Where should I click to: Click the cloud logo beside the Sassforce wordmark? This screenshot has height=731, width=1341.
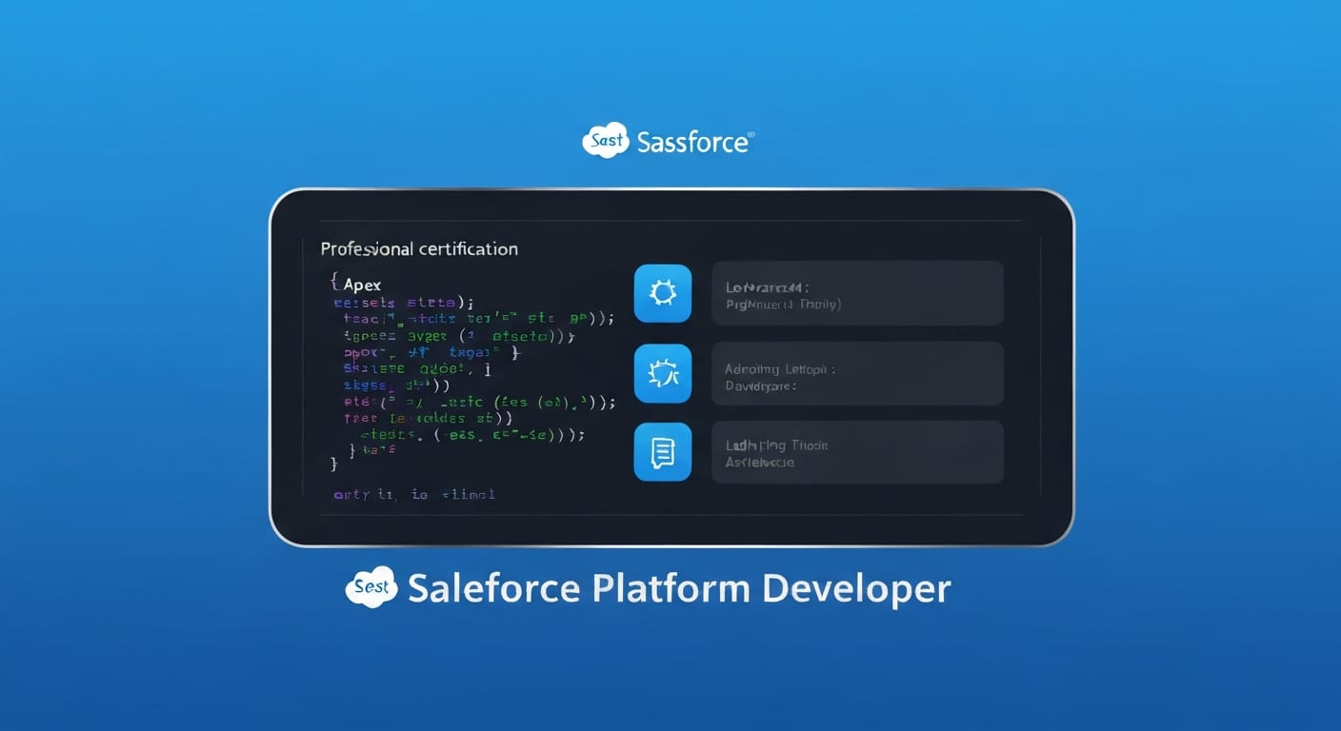(606, 140)
